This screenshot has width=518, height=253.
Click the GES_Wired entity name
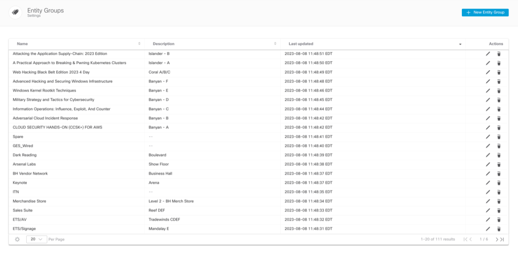[23, 146]
